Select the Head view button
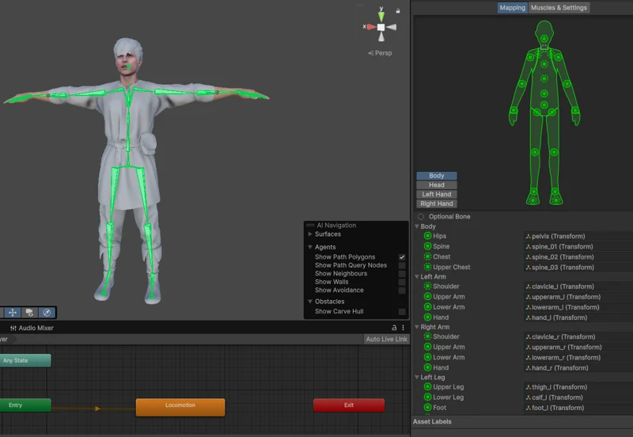 pyautogui.click(x=437, y=185)
